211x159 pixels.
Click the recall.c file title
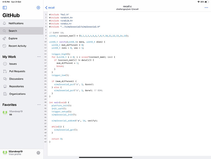127,6
